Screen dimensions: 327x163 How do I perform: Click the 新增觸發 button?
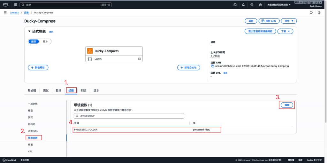coord(38,68)
